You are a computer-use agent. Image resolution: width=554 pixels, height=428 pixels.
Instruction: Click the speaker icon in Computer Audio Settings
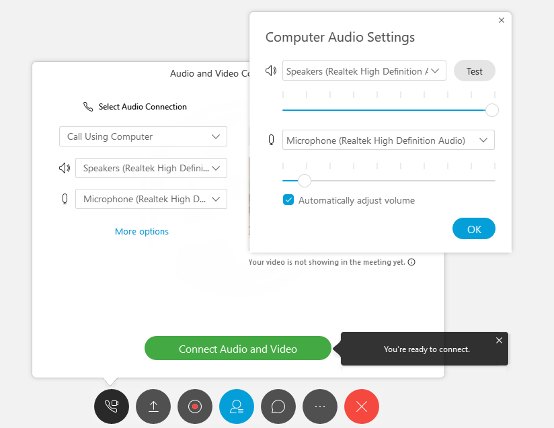point(271,70)
